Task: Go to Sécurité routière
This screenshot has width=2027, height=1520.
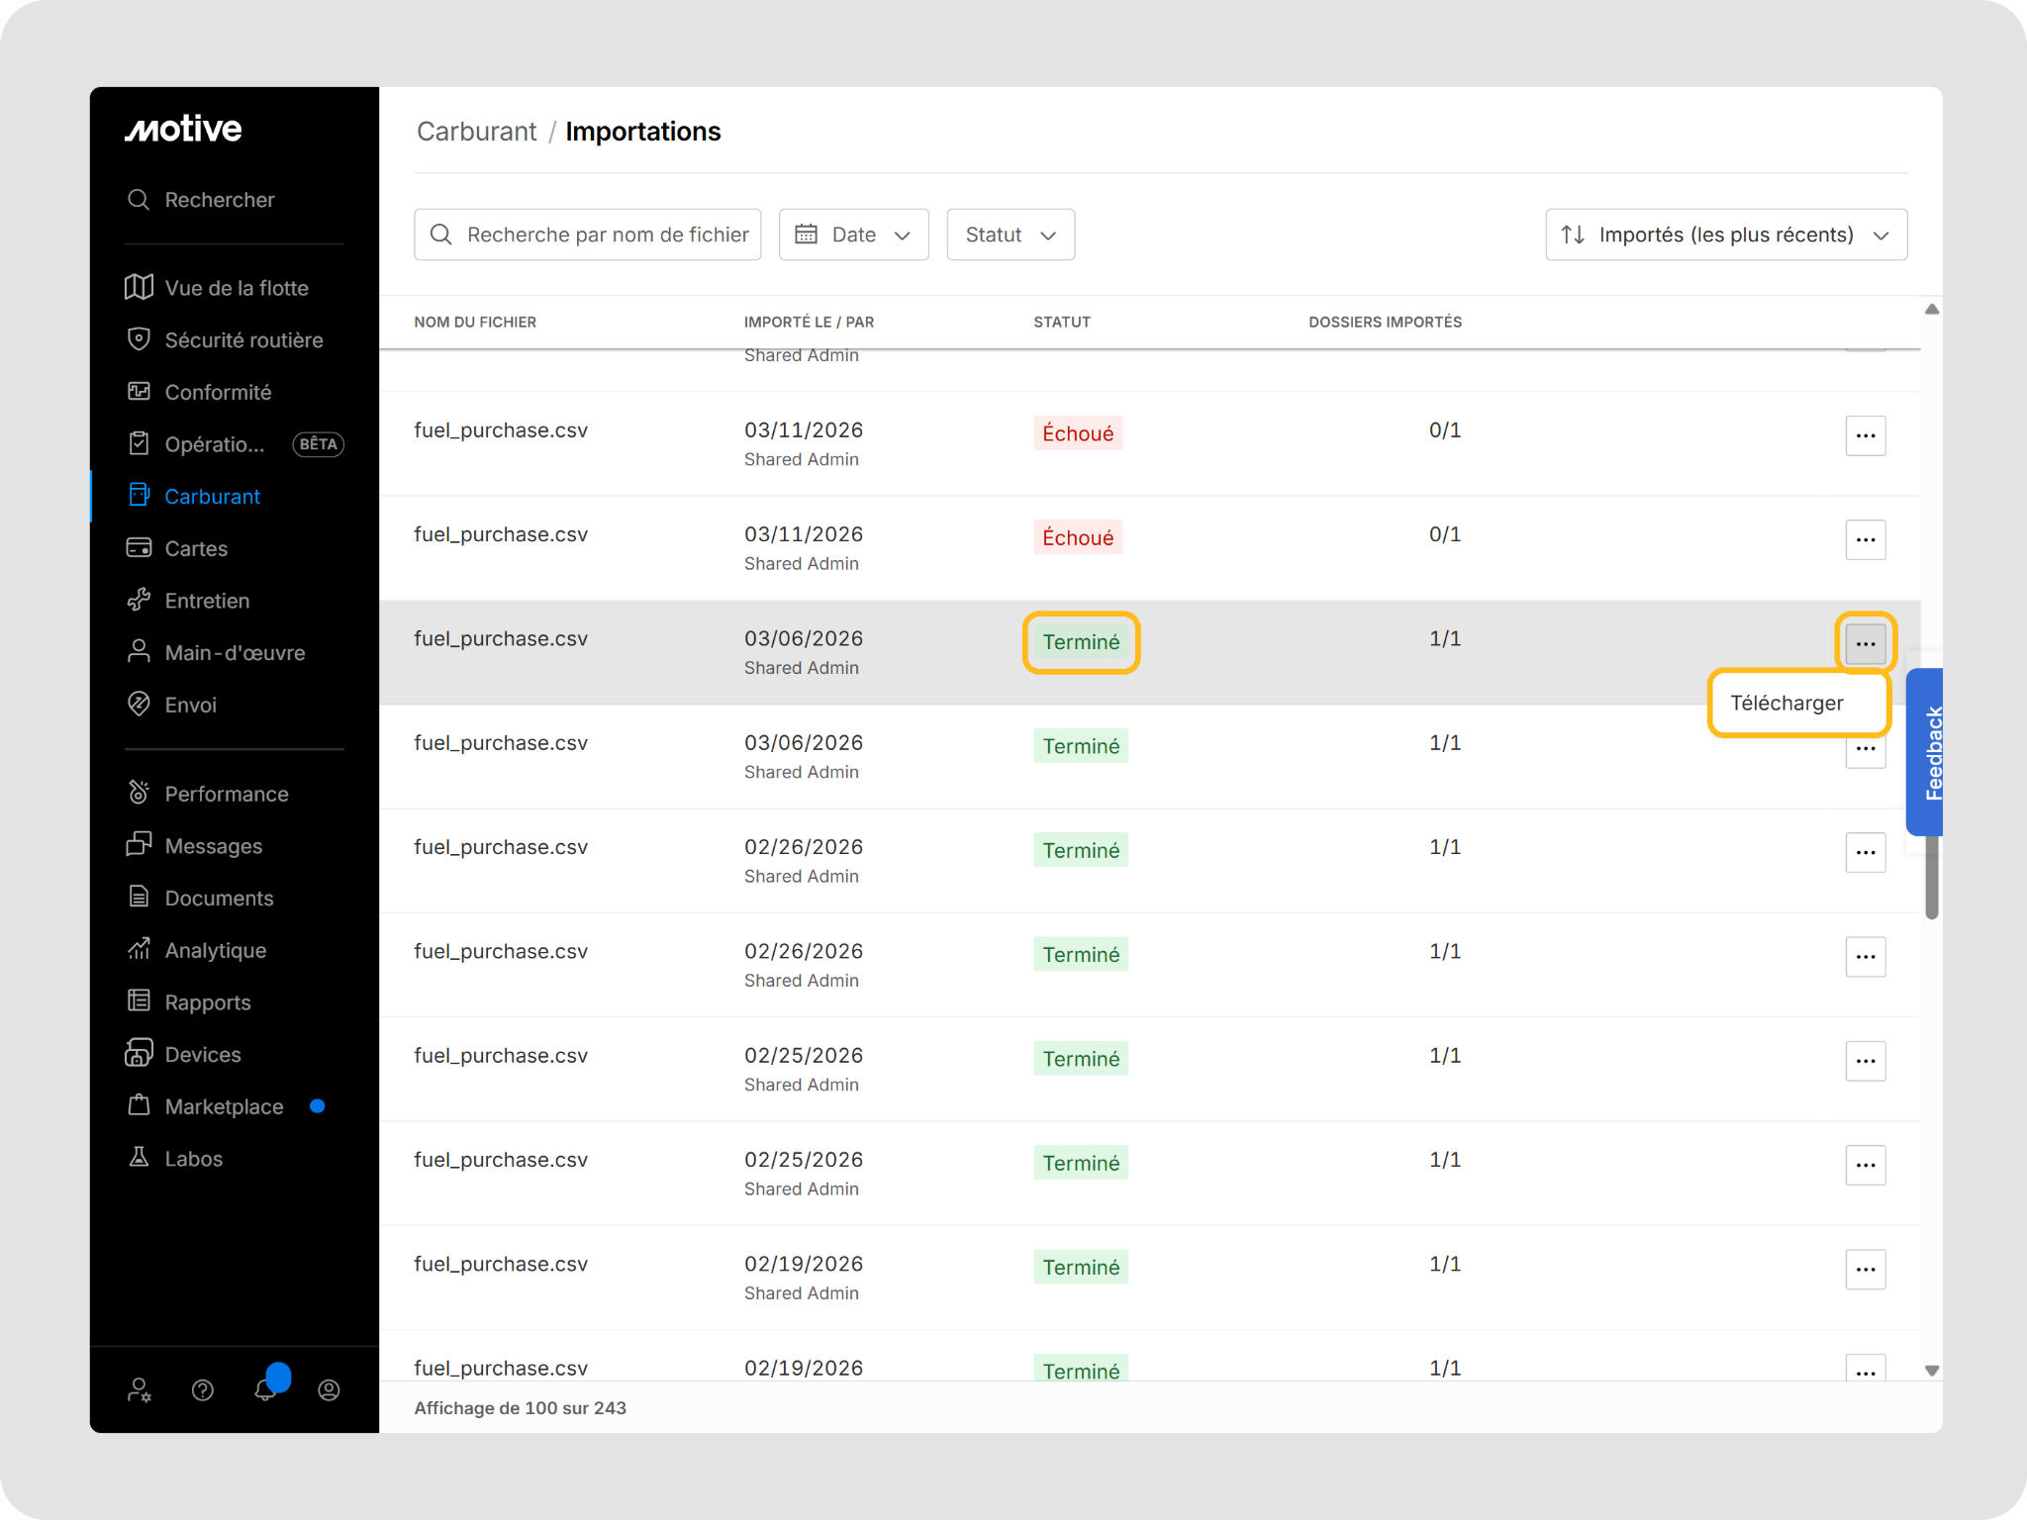Action: [x=226, y=340]
